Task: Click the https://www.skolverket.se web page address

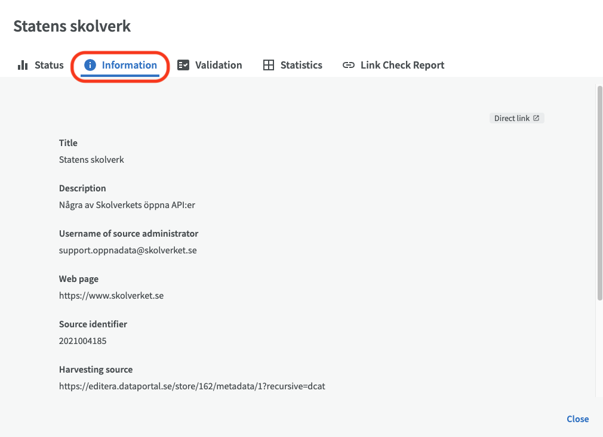Action: [x=111, y=296]
